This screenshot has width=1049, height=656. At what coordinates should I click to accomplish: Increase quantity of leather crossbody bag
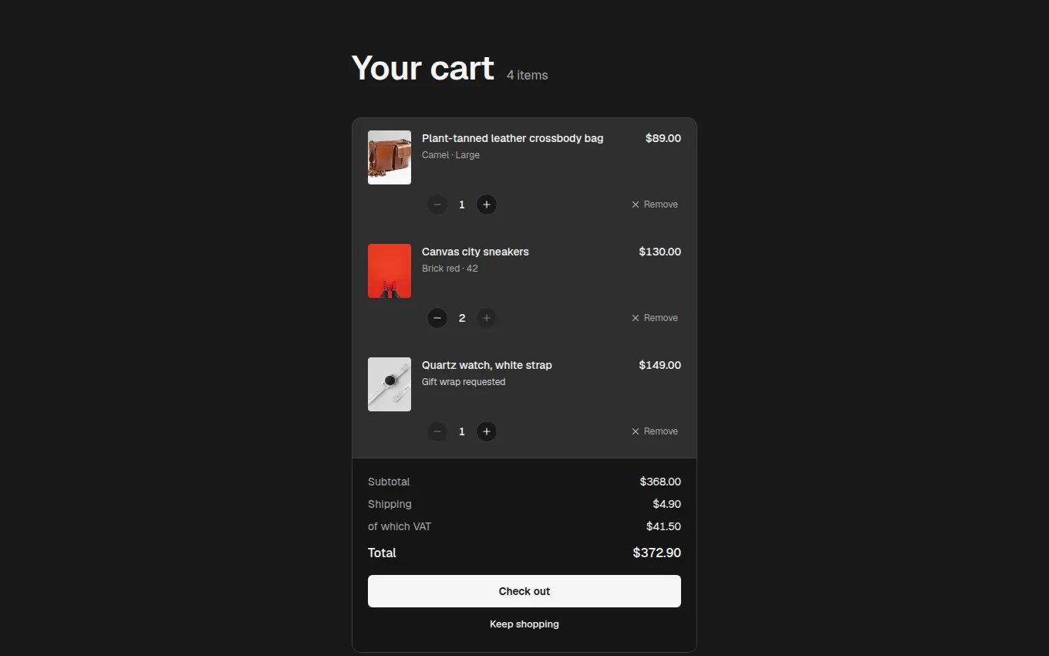[x=486, y=205]
